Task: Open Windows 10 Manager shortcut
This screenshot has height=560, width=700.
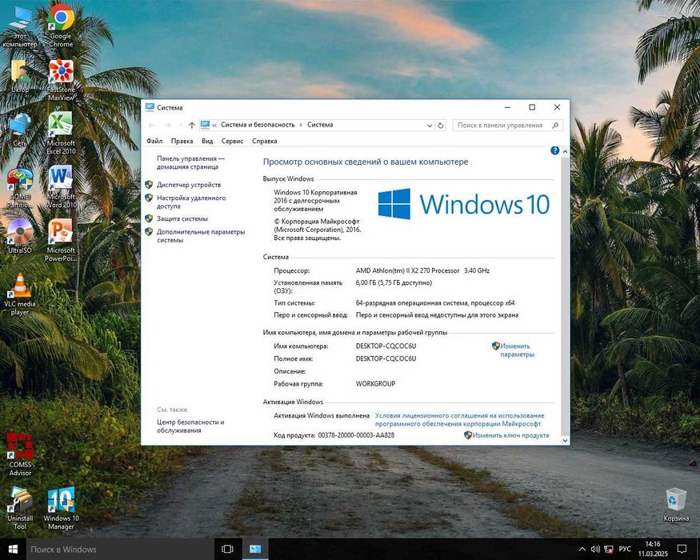Action: pos(61,509)
